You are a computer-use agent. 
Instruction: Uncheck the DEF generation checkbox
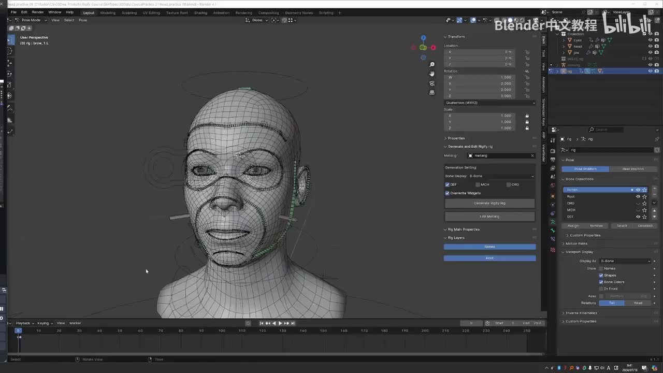click(x=448, y=184)
